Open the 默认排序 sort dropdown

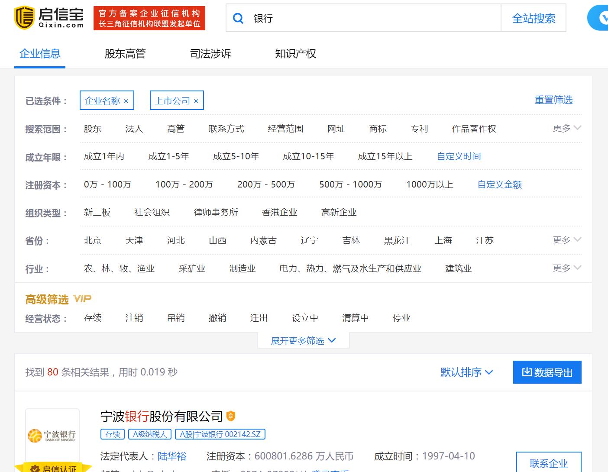coord(467,372)
